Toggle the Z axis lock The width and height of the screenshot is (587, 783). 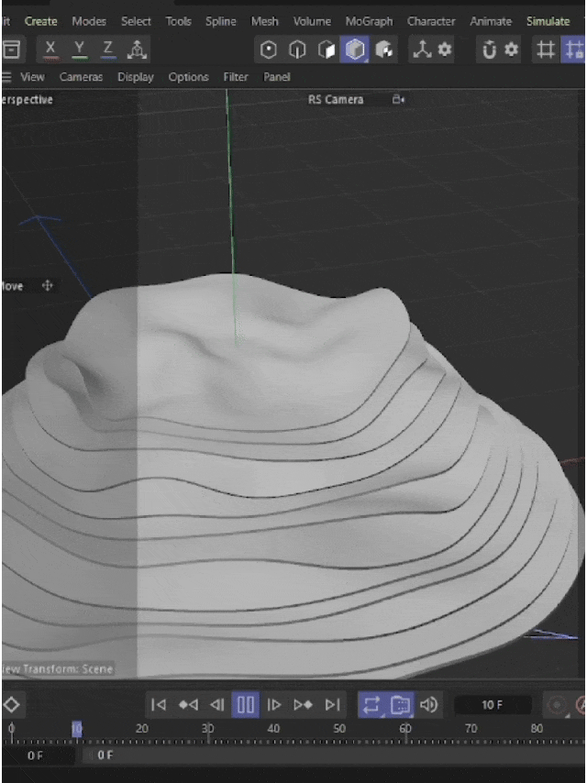point(107,50)
